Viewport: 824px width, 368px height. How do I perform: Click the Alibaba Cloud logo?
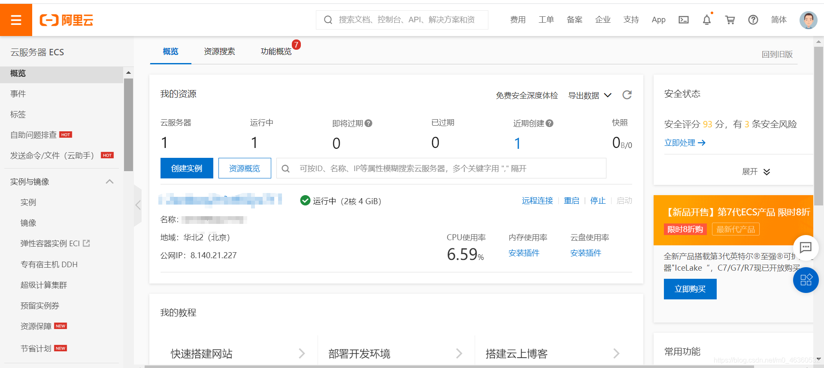(x=67, y=20)
